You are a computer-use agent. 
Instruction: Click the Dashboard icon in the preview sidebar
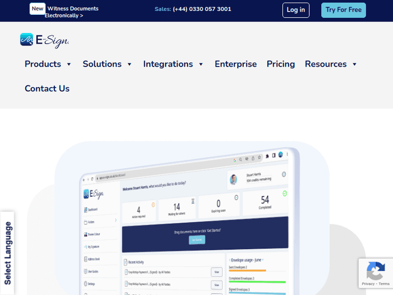85,210
